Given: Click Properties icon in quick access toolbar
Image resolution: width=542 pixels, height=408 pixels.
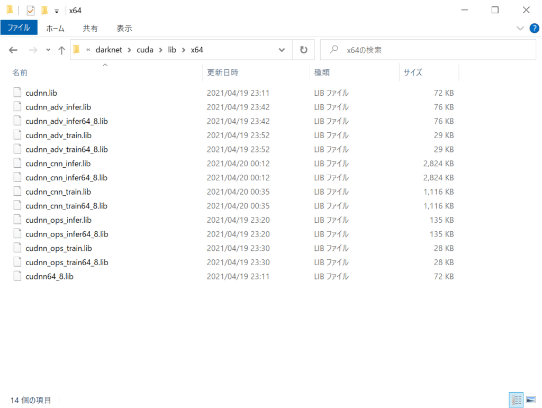Looking at the screenshot, I should (31, 11).
